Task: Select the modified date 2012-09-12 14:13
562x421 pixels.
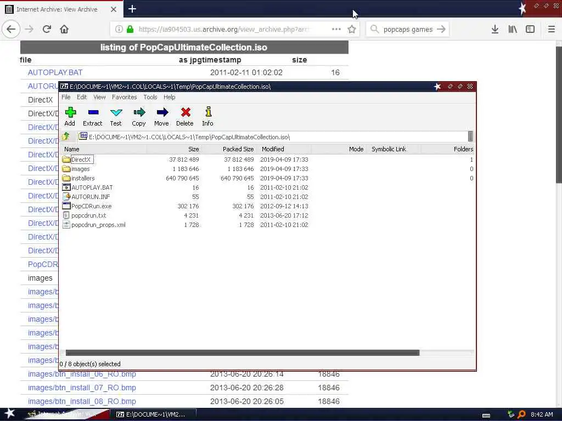Action: click(284, 206)
